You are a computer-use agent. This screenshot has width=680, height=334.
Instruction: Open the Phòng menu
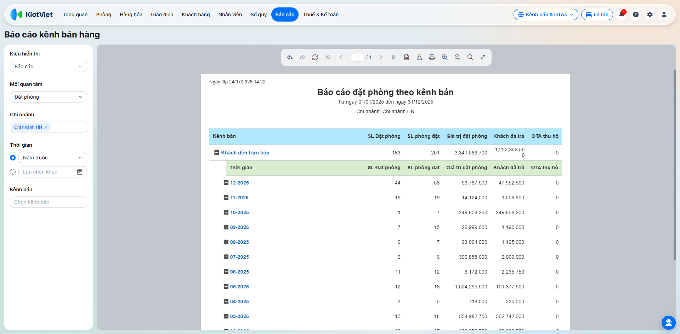coord(104,14)
